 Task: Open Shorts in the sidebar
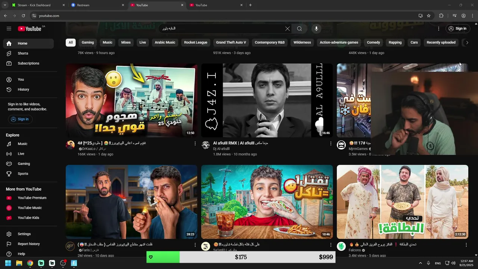tap(28, 53)
